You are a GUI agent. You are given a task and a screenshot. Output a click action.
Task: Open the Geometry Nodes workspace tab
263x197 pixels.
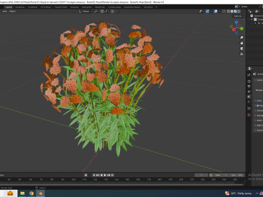tap(132, 7)
